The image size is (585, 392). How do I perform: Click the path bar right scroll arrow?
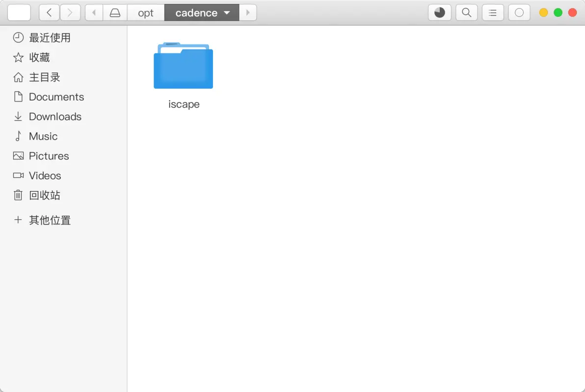(248, 13)
